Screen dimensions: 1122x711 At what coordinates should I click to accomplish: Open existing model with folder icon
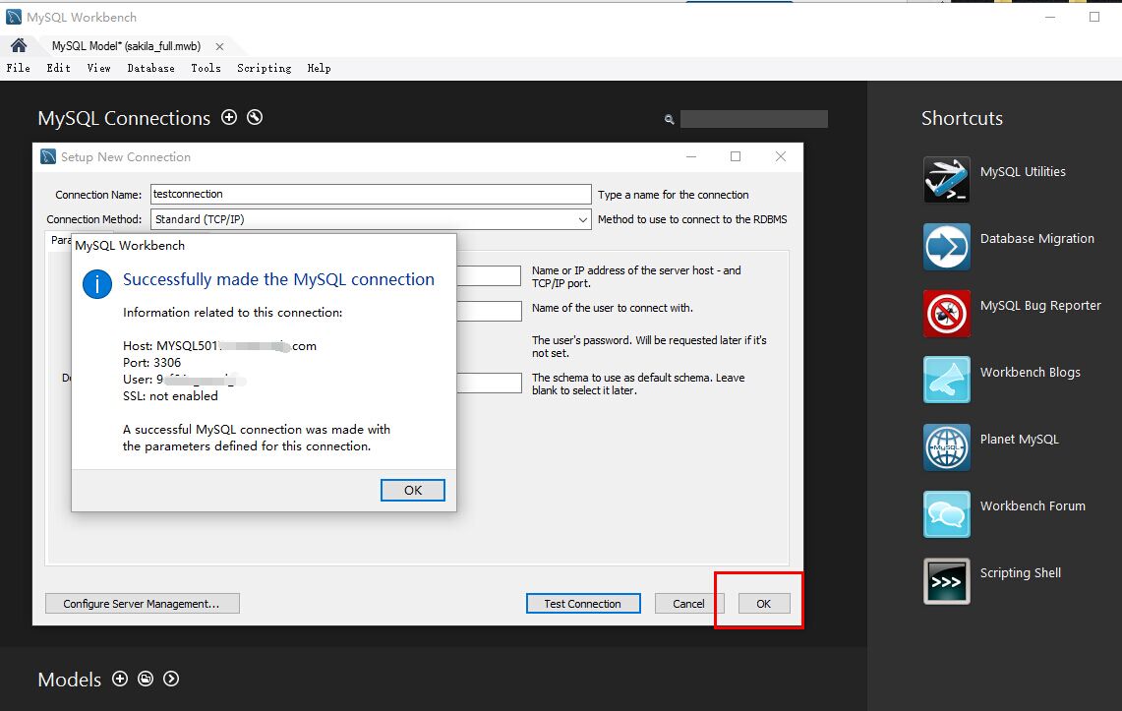coord(146,679)
